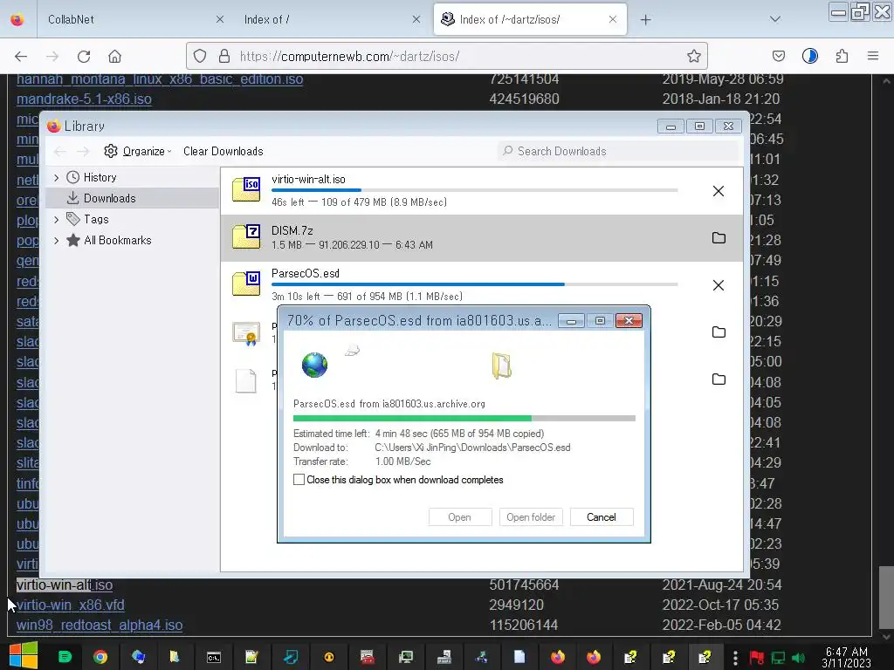Open the Organize dropdown menu
Screen dimensions: 894x670
coord(138,151)
